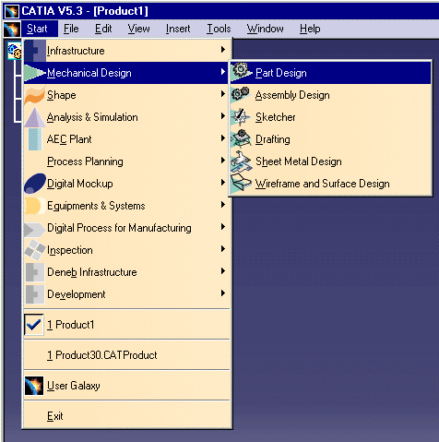Click the Sketcher pencil icon

241,117
